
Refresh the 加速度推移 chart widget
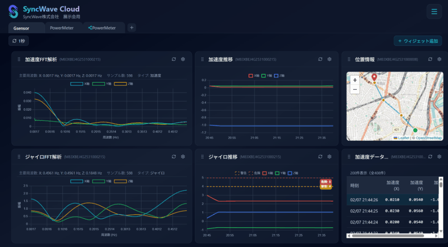click(x=320, y=59)
